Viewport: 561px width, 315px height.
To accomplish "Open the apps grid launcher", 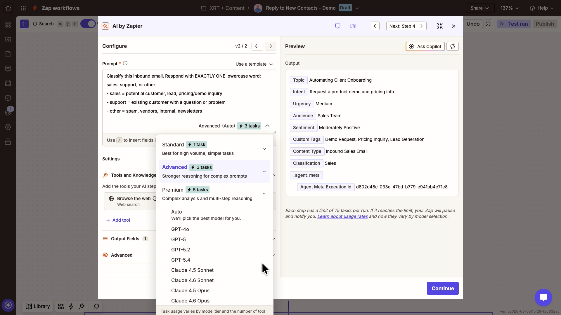I will (23, 8).
